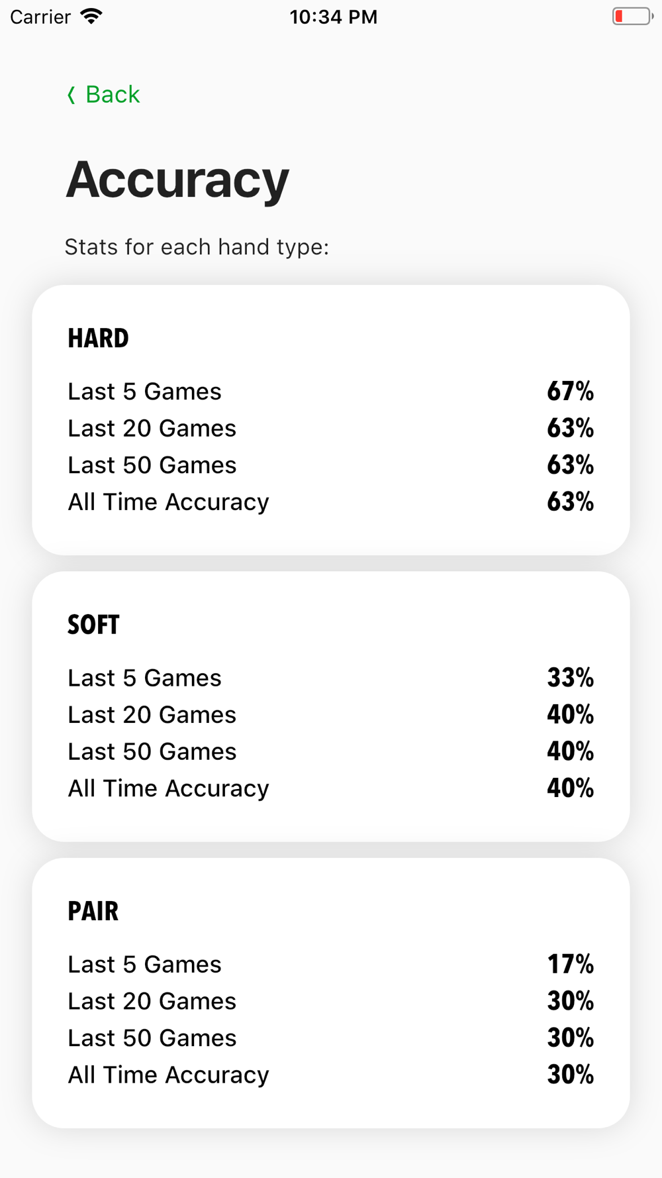The height and width of the screenshot is (1178, 662).
Task: Tap the Accuracy page title
Action: (x=177, y=180)
